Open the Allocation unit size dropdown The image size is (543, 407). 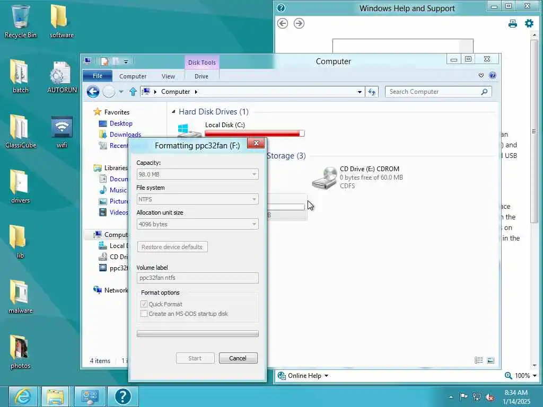pos(197,224)
